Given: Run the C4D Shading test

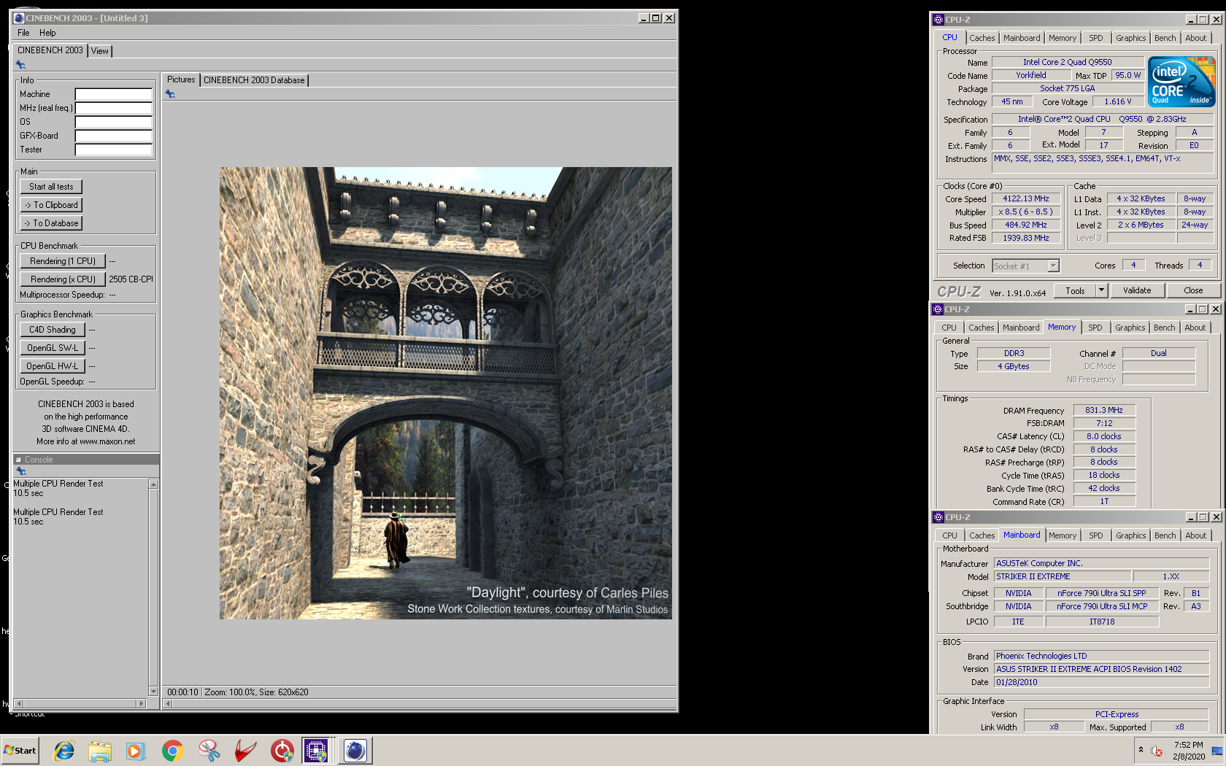Looking at the screenshot, I should tap(53, 330).
